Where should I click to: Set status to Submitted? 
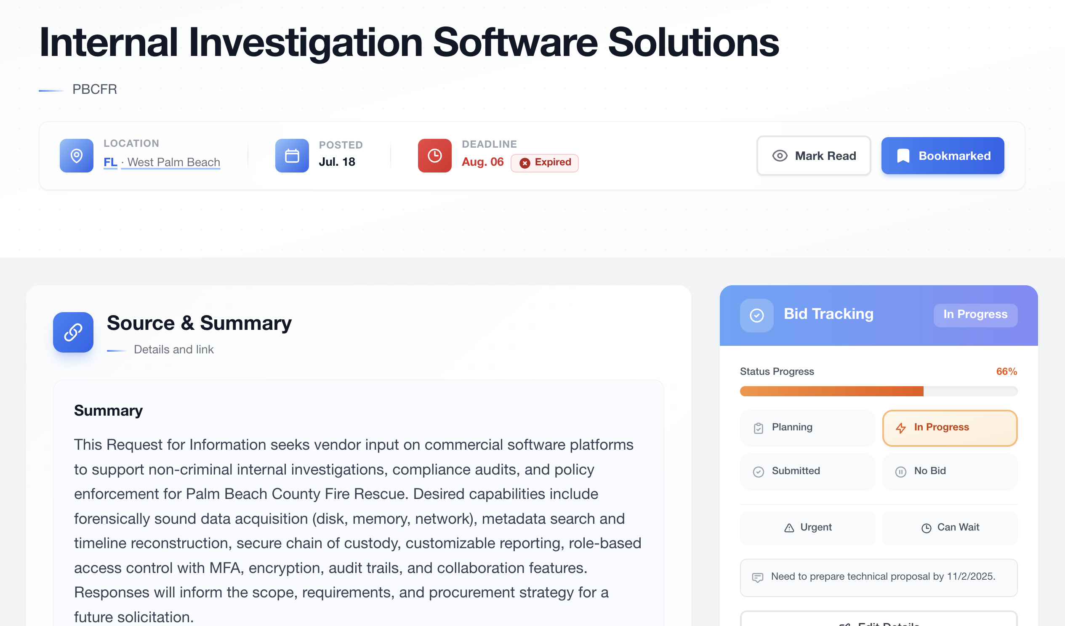pos(807,472)
